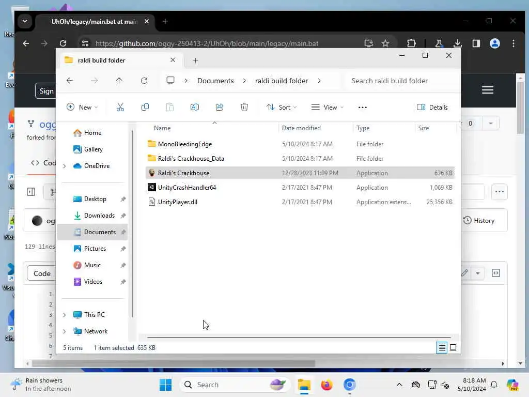
Task: Click Documents in the breadcrumb path
Action: (x=215, y=81)
